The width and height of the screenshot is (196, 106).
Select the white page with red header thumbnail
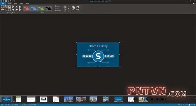tap(31, 99)
